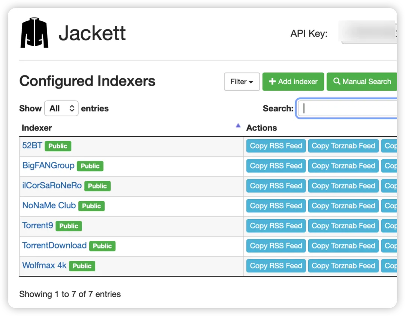Open the 52BT indexer link
The height and width of the screenshot is (316, 405).
(32, 145)
